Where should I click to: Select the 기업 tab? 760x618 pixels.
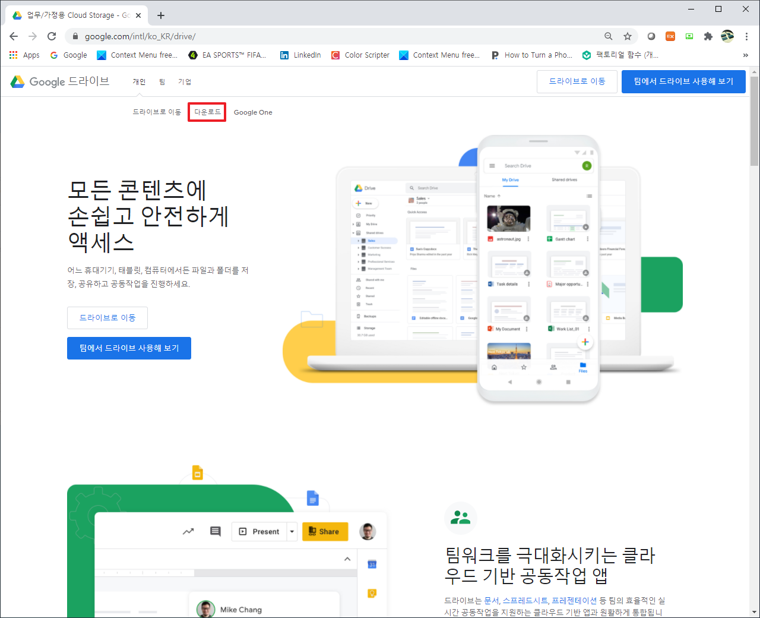[185, 82]
